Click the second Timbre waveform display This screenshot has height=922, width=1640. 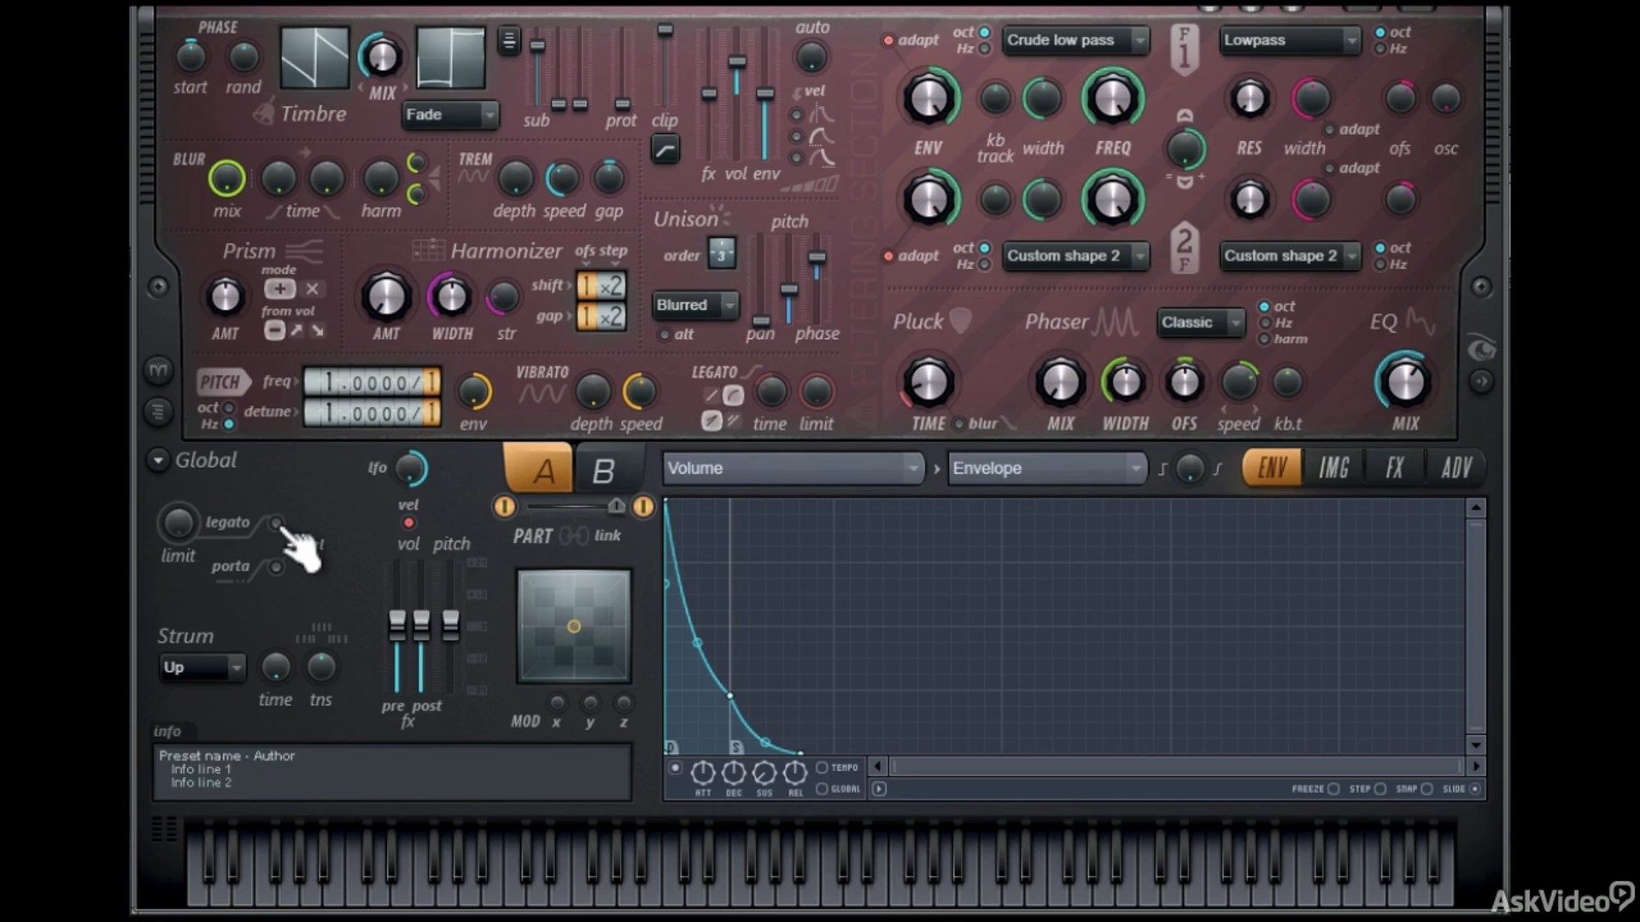coord(450,57)
